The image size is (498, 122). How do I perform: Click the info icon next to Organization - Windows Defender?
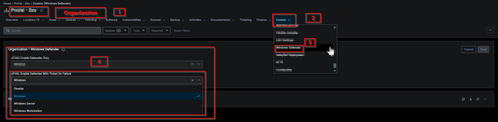point(63,49)
